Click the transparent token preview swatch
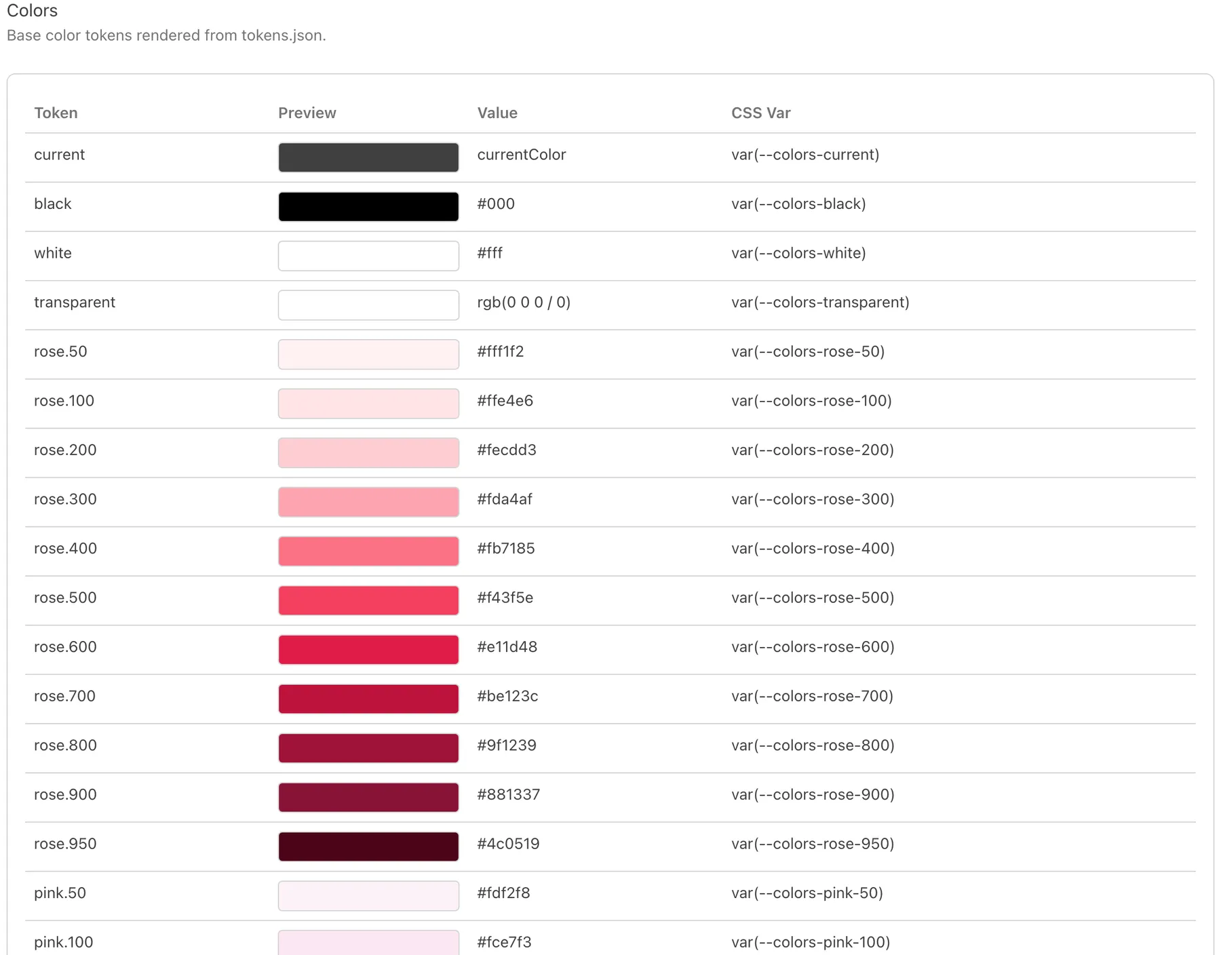Viewport: 1221px width, 955px height. point(368,305)
